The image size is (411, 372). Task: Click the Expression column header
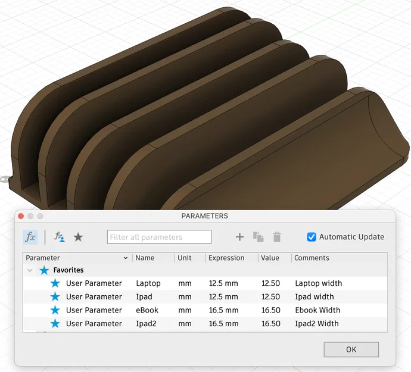[x=226, y=258]
